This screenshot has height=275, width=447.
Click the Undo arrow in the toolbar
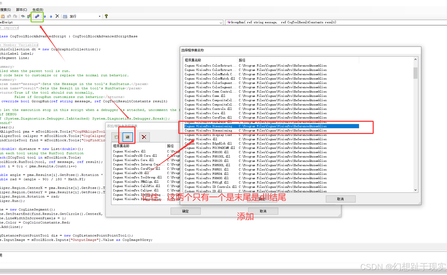pyautogui.click(x=9, y=16)
